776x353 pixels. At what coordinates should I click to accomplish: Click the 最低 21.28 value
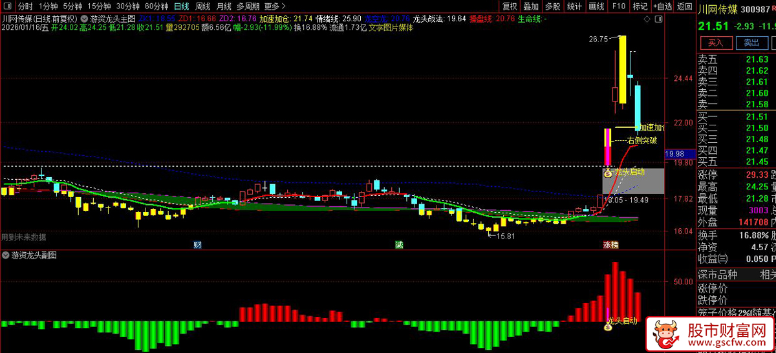pos(757,198)
